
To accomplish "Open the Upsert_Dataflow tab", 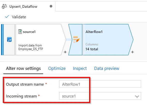I will 28,6.
